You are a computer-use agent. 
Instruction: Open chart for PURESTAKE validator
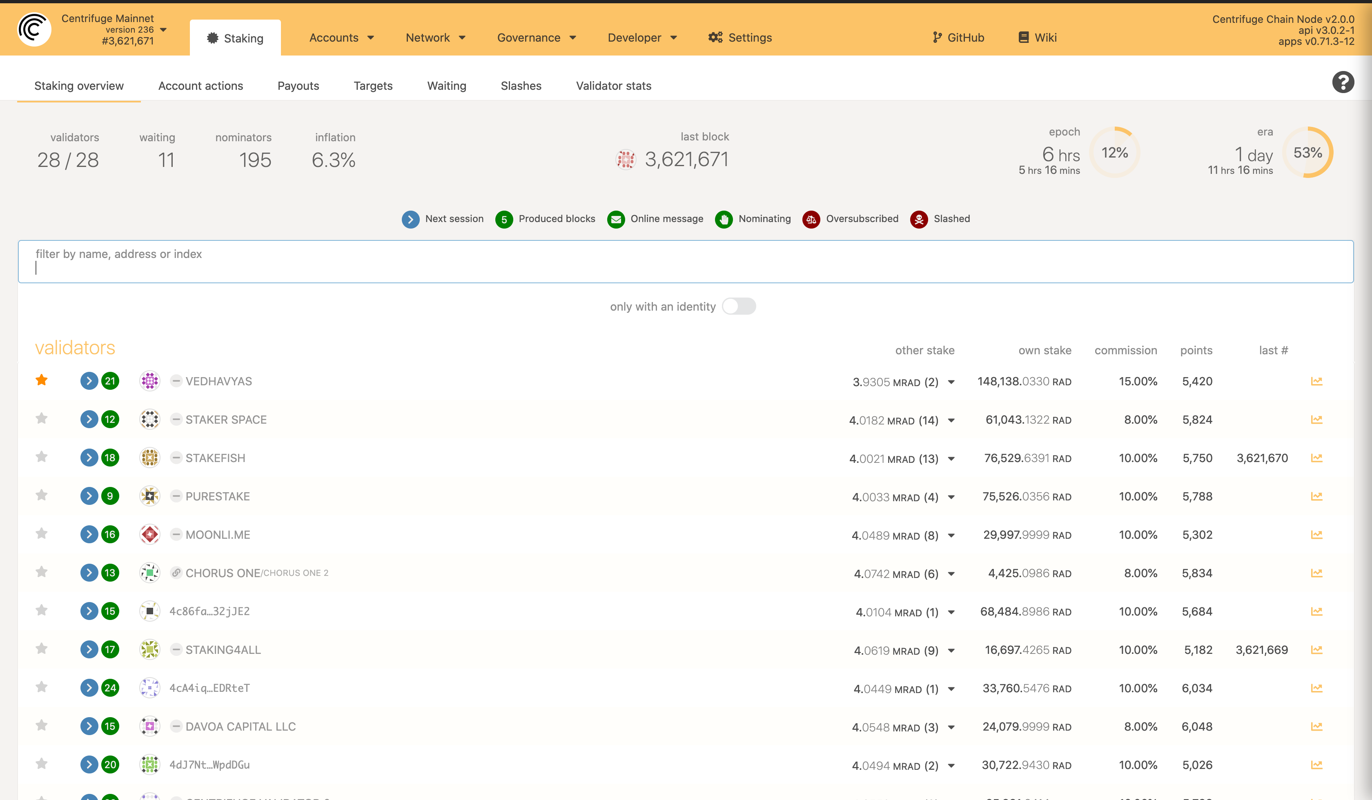click(1316, 496)
